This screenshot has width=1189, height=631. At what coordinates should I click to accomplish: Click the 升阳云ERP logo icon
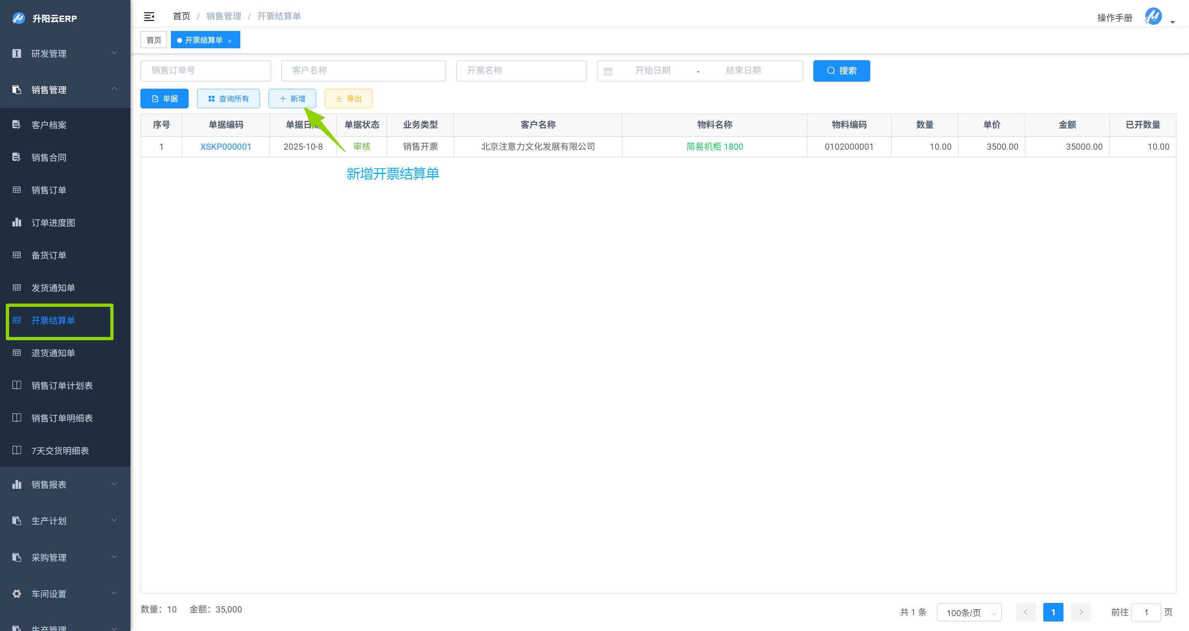click(x=19, y=19)
